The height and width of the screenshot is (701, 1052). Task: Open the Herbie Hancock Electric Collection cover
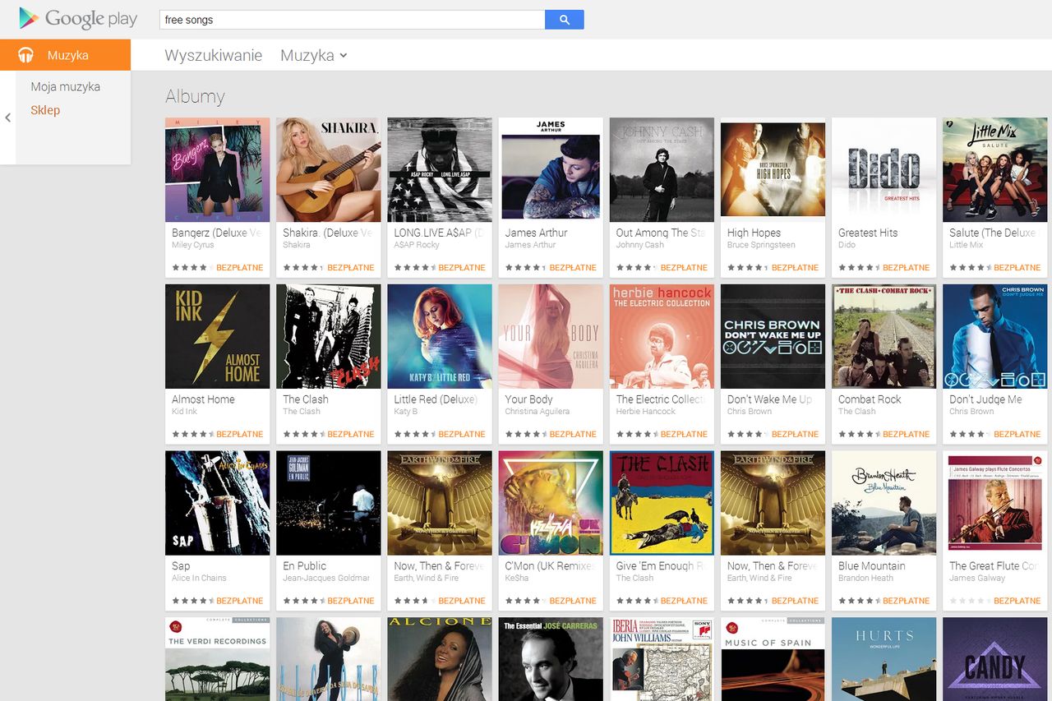(x=662, y=336)
